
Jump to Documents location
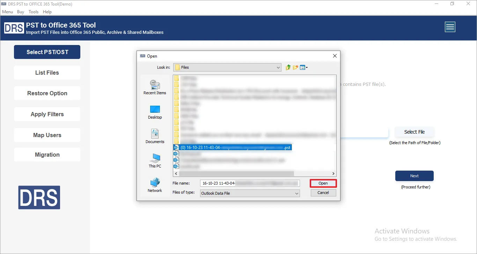(155, 136)
